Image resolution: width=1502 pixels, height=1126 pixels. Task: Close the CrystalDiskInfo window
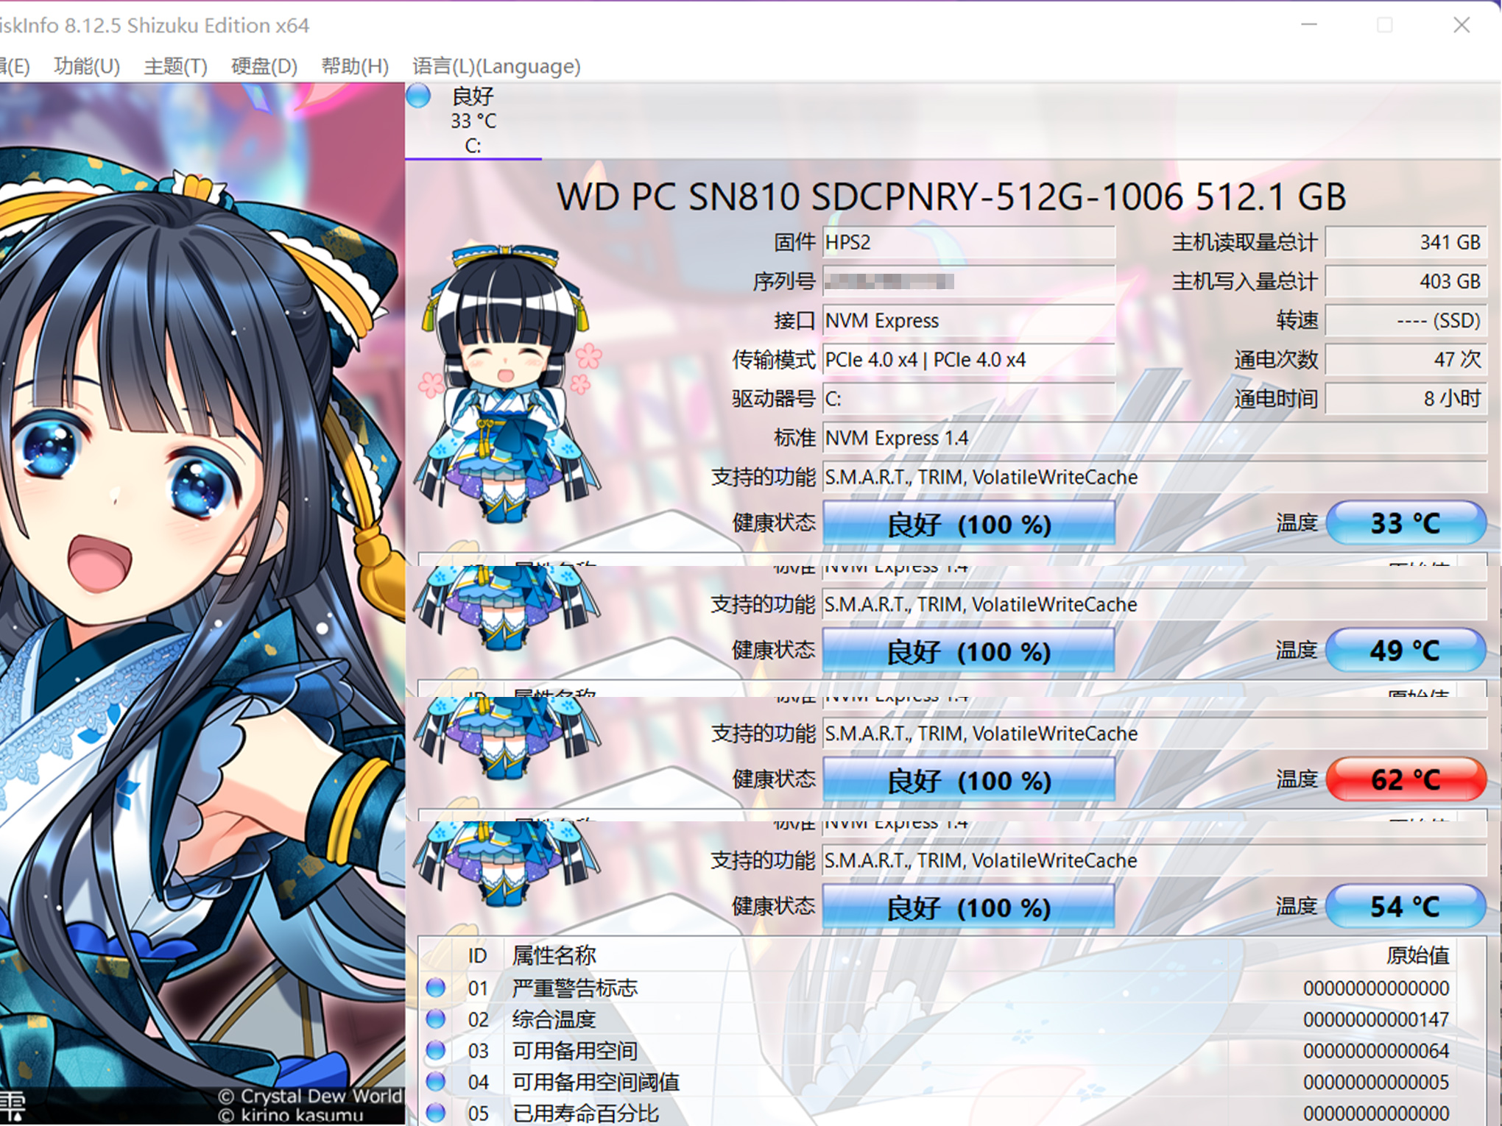point(1462,25)
